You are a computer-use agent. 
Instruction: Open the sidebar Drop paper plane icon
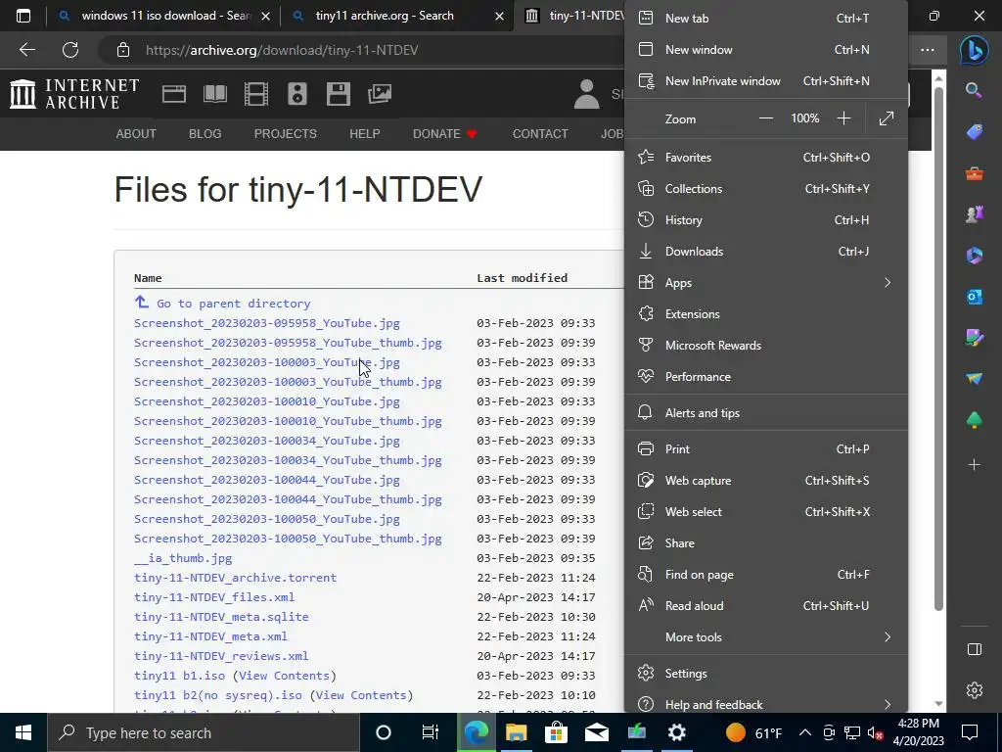coord(974,379)
